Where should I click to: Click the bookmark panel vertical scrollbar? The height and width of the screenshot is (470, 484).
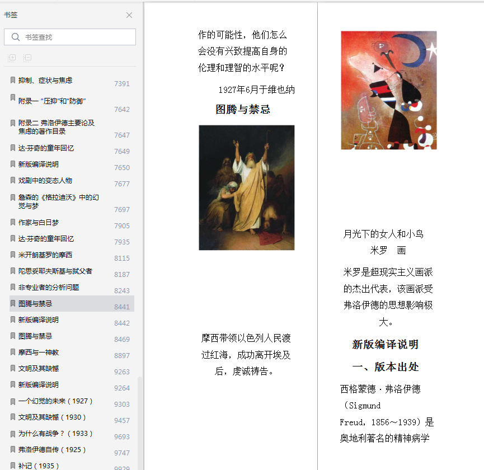point(139,423)
